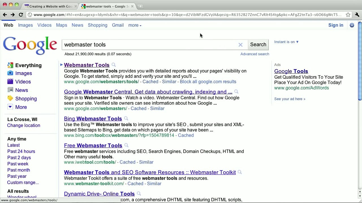The width and height of the screenshot is (362, 203).
Task: Open the Dynamic Drive- Online Tools result
Action: (x=99, y=194)
